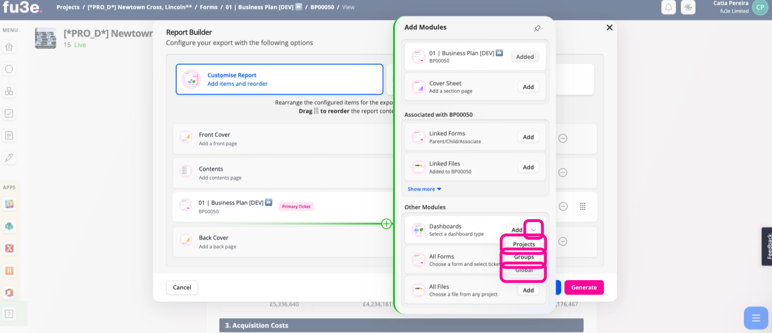Select the Back Cover report item
Image resolution: width=772 pixels, height=333 pixels.
283,242
